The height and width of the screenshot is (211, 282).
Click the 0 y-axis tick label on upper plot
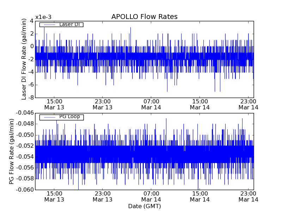pos(31,46)
